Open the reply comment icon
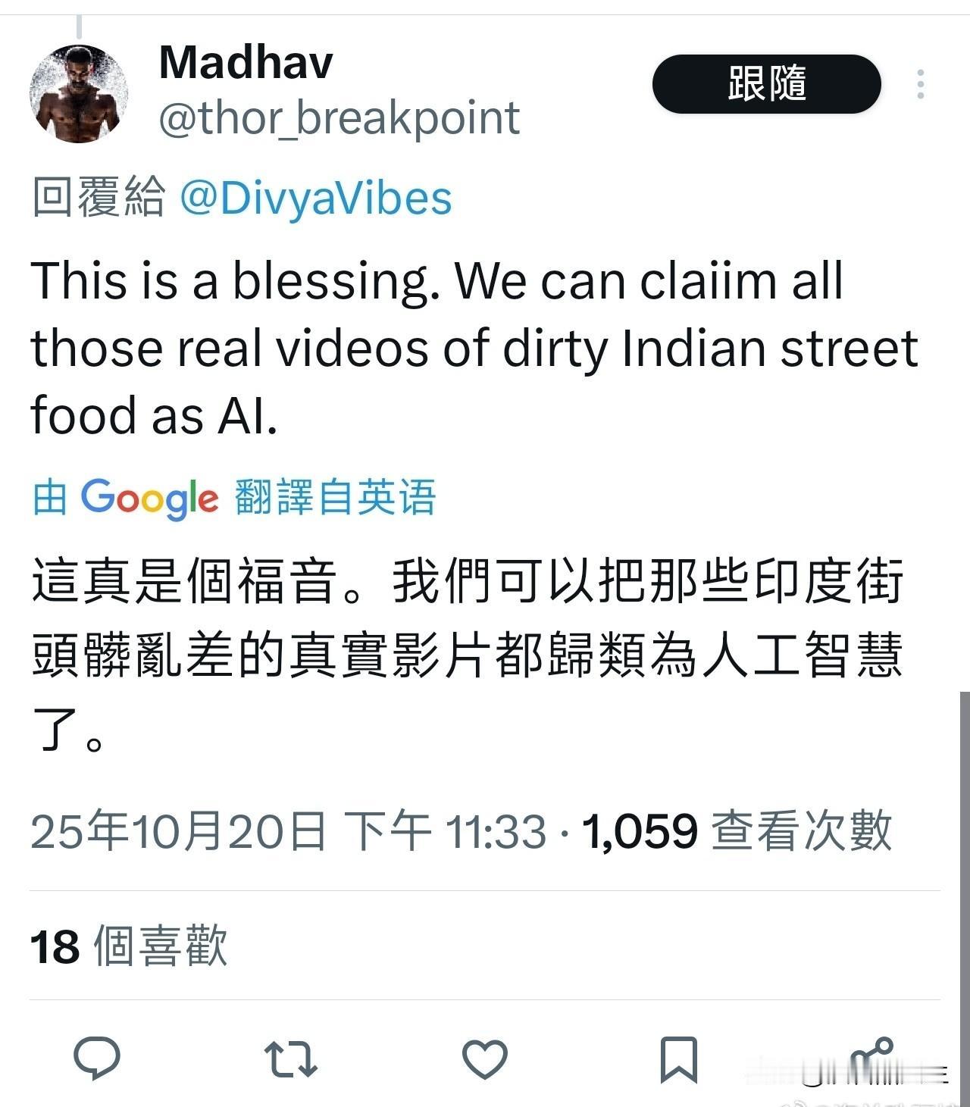The image size is (970, 1107). click(x=97, y=1058)
